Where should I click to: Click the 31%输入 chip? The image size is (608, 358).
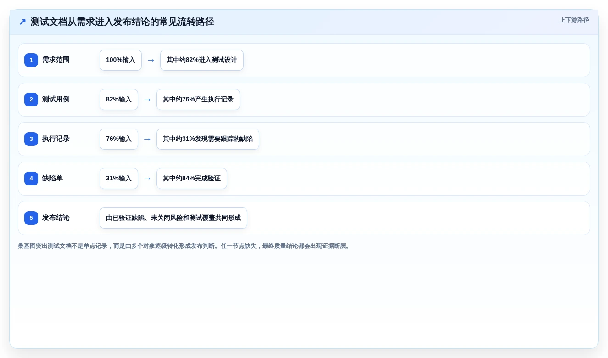119,179
